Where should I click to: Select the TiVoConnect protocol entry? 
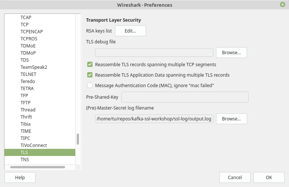34,145
